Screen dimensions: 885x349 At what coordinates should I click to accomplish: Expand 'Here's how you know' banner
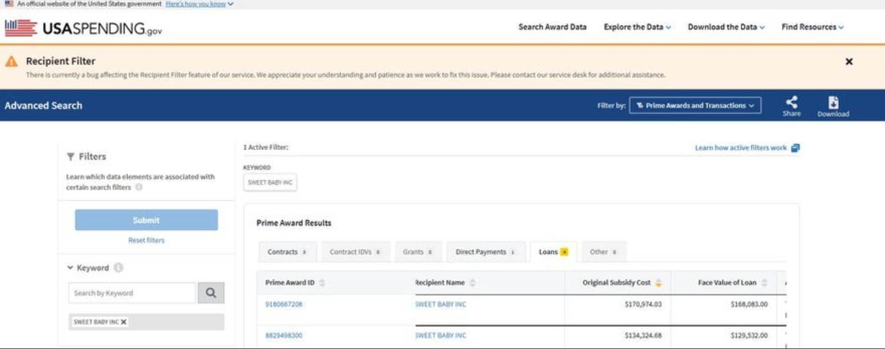point(199,4)
